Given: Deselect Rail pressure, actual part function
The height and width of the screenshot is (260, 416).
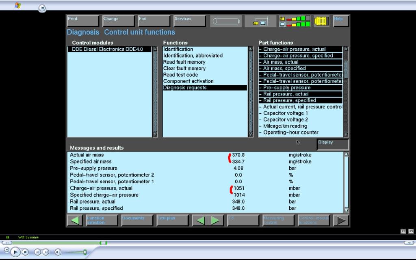Looking at the screenshot, I should click(300, 94).
